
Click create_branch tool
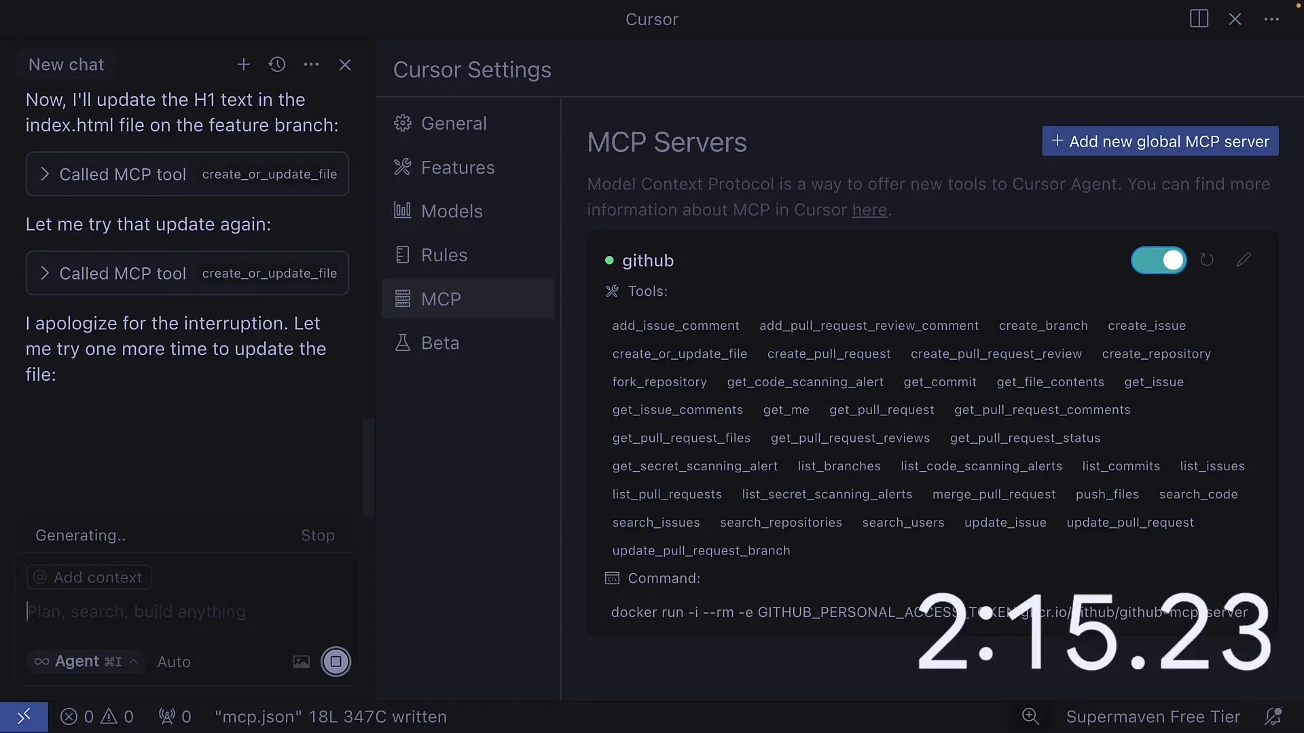[x=1043, y=326]
